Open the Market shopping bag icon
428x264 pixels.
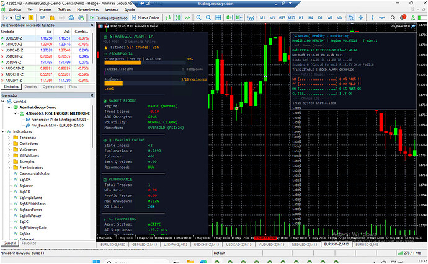click(x=52, y=18)
